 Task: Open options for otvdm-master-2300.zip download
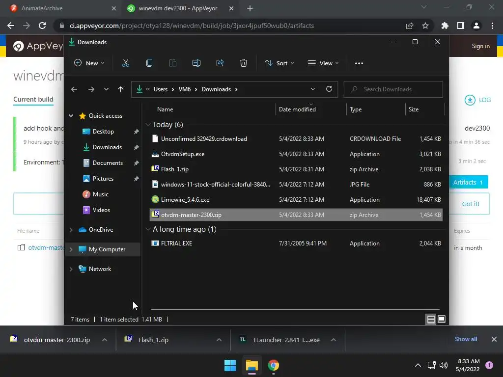105,340
